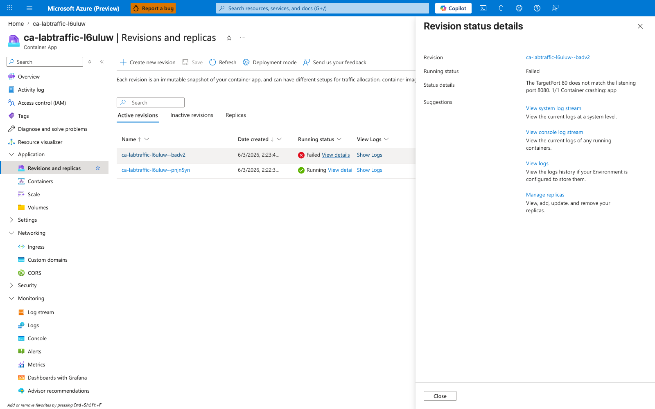Screen dimensions: 655x409
Task: Open the Manage replicas link
Action: 545,195
